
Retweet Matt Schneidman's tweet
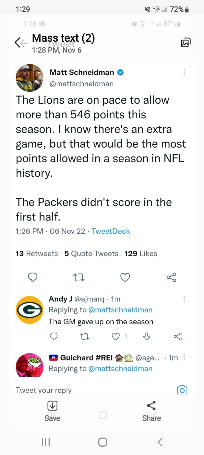pyautogui.click(x=79, y=278)
